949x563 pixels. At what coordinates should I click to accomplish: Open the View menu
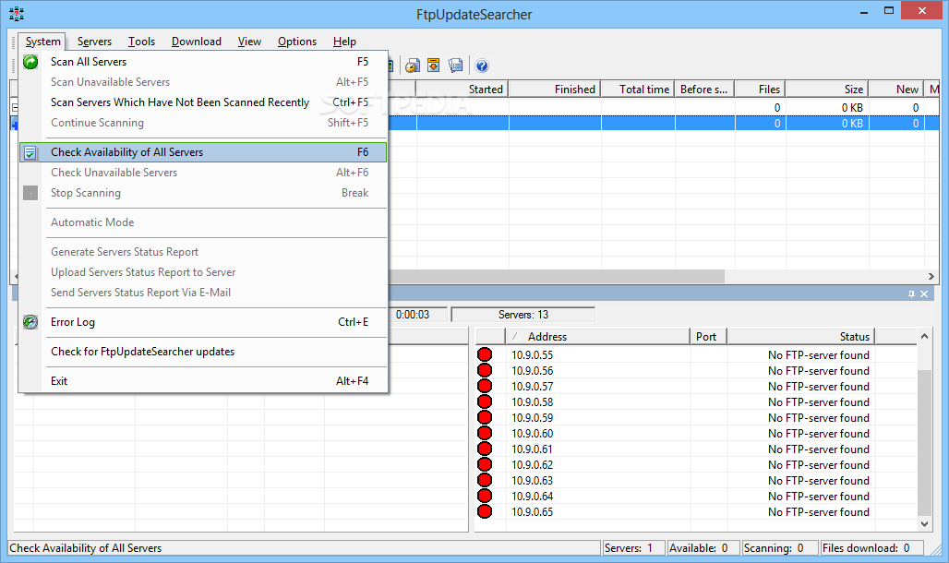249,42
